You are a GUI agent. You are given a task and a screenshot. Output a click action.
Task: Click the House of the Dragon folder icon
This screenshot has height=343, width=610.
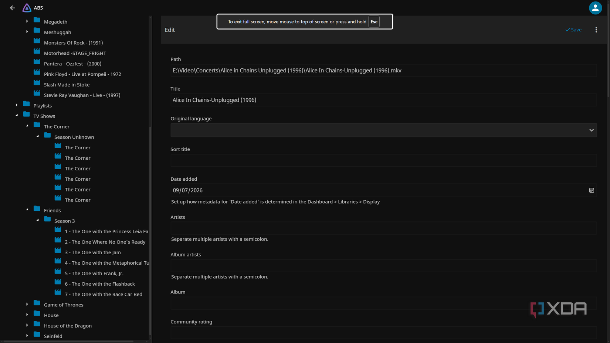pos(37,324)
